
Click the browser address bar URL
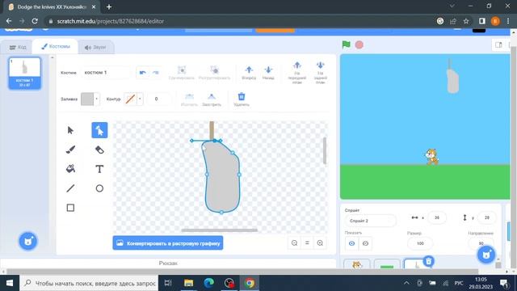[x=110, y=21]
